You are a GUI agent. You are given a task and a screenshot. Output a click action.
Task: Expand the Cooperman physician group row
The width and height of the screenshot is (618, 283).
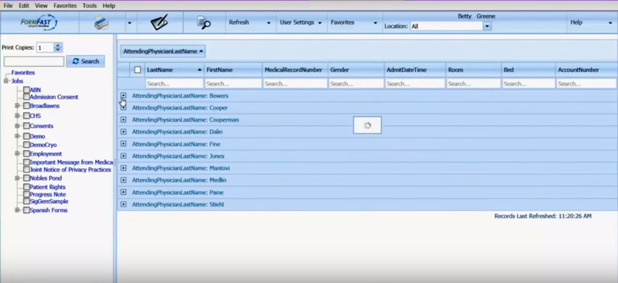pyautogui.click(x=124, y=120)
